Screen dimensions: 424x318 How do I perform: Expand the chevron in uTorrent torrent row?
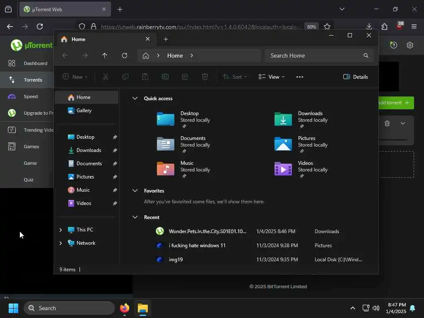[402, 123]
